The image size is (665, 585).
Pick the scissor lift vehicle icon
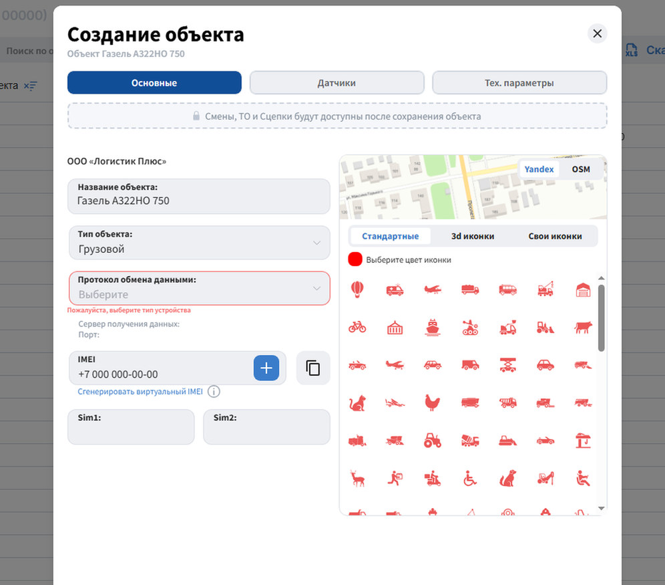tap(507, 364)
